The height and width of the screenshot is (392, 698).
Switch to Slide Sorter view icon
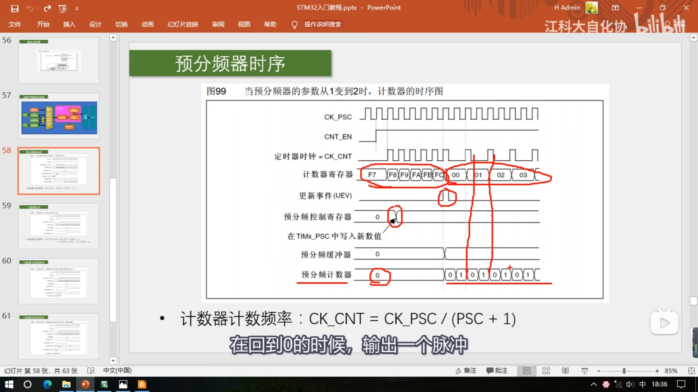(546, 371)
